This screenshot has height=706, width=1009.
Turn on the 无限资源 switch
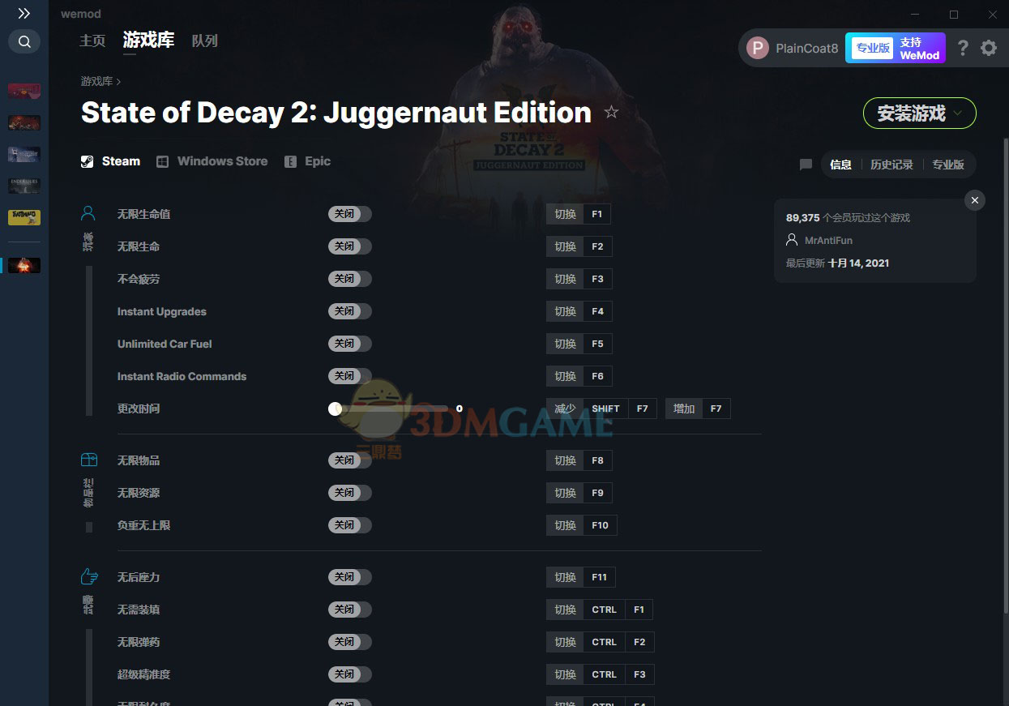pyautogui.click(x=350, y=493)
